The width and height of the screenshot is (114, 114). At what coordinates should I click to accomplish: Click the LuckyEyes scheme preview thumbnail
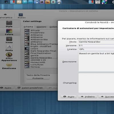coord(27,65)
